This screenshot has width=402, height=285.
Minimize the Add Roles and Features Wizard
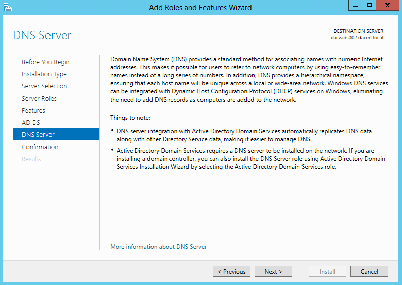click(356, 5)
